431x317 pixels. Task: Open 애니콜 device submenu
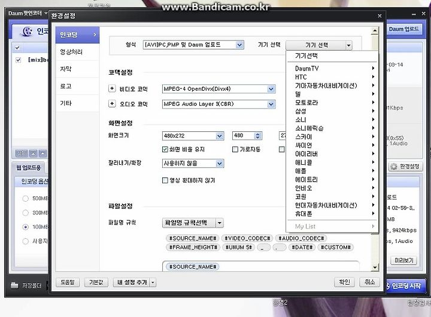coord(332,162)
